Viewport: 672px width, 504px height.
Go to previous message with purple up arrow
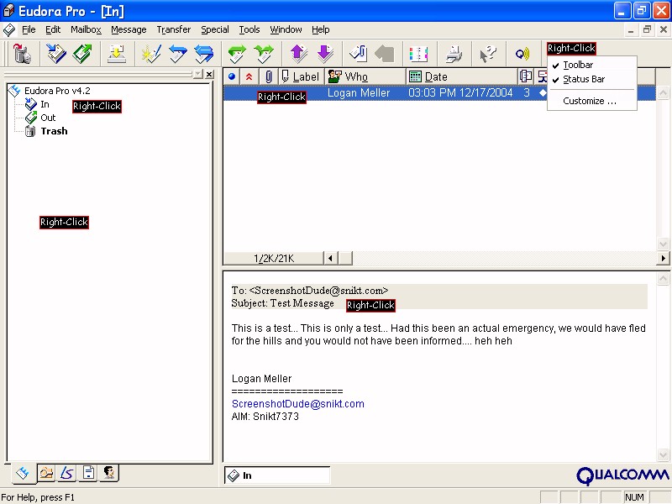299,54
